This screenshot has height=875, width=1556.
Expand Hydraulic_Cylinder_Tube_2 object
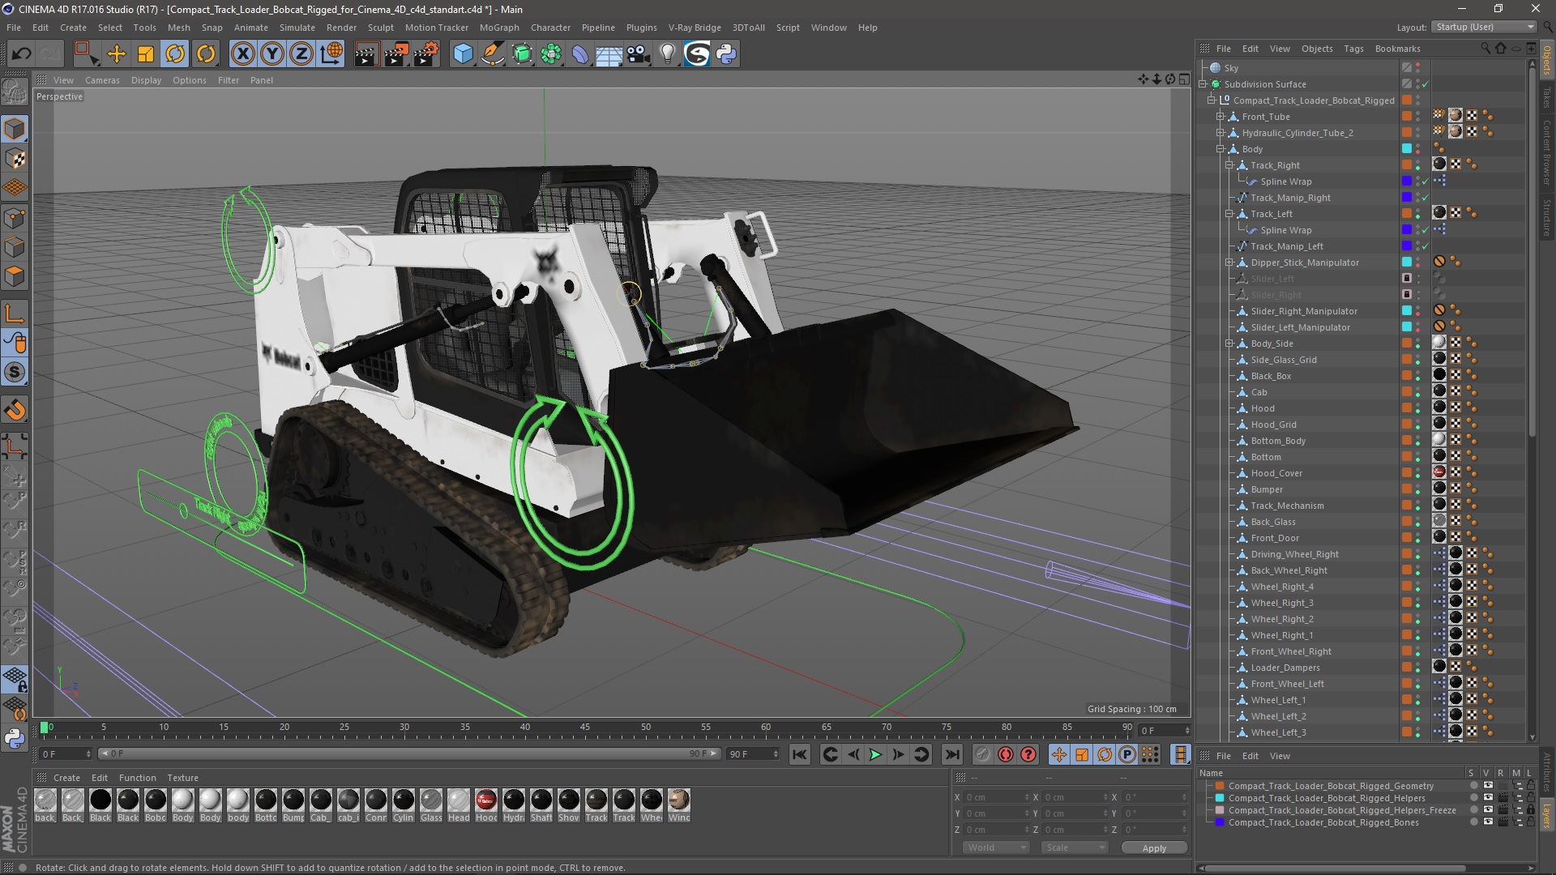(1220, 133)
